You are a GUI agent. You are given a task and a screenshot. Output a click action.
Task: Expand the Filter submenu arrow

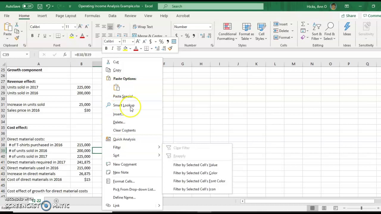click(x=159, y=147)
